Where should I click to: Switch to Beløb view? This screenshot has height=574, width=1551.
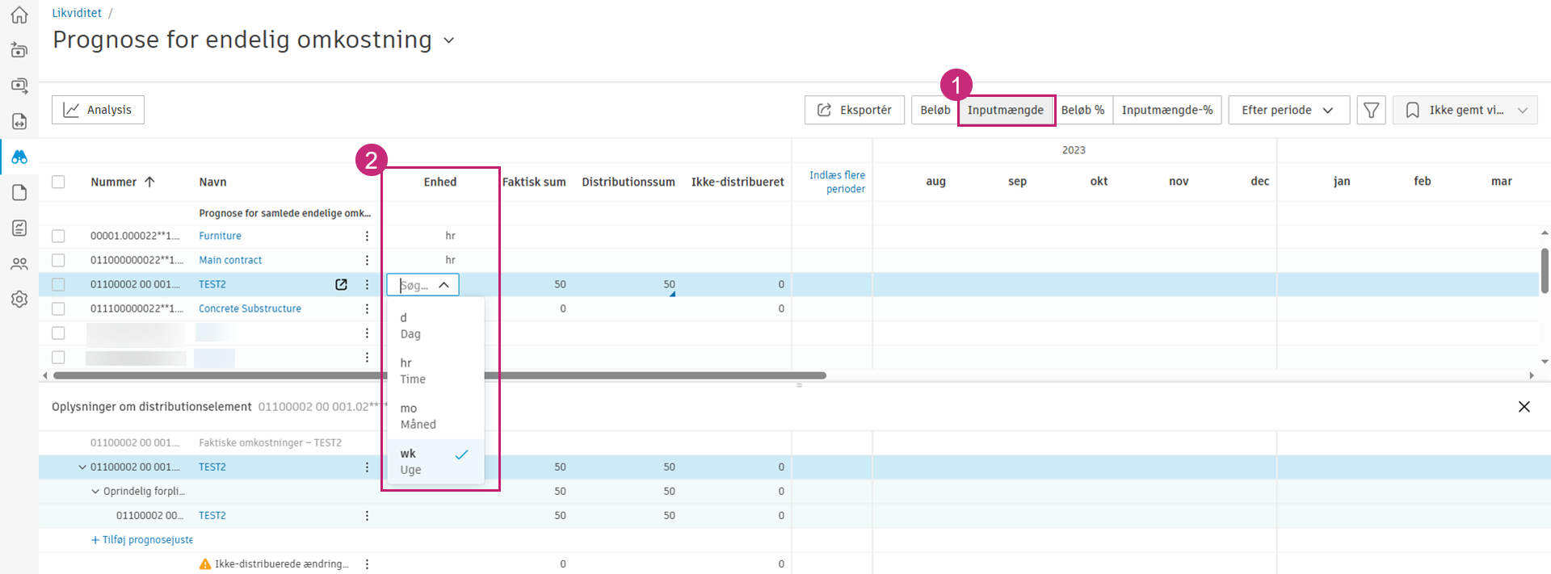tap(935, 110)
